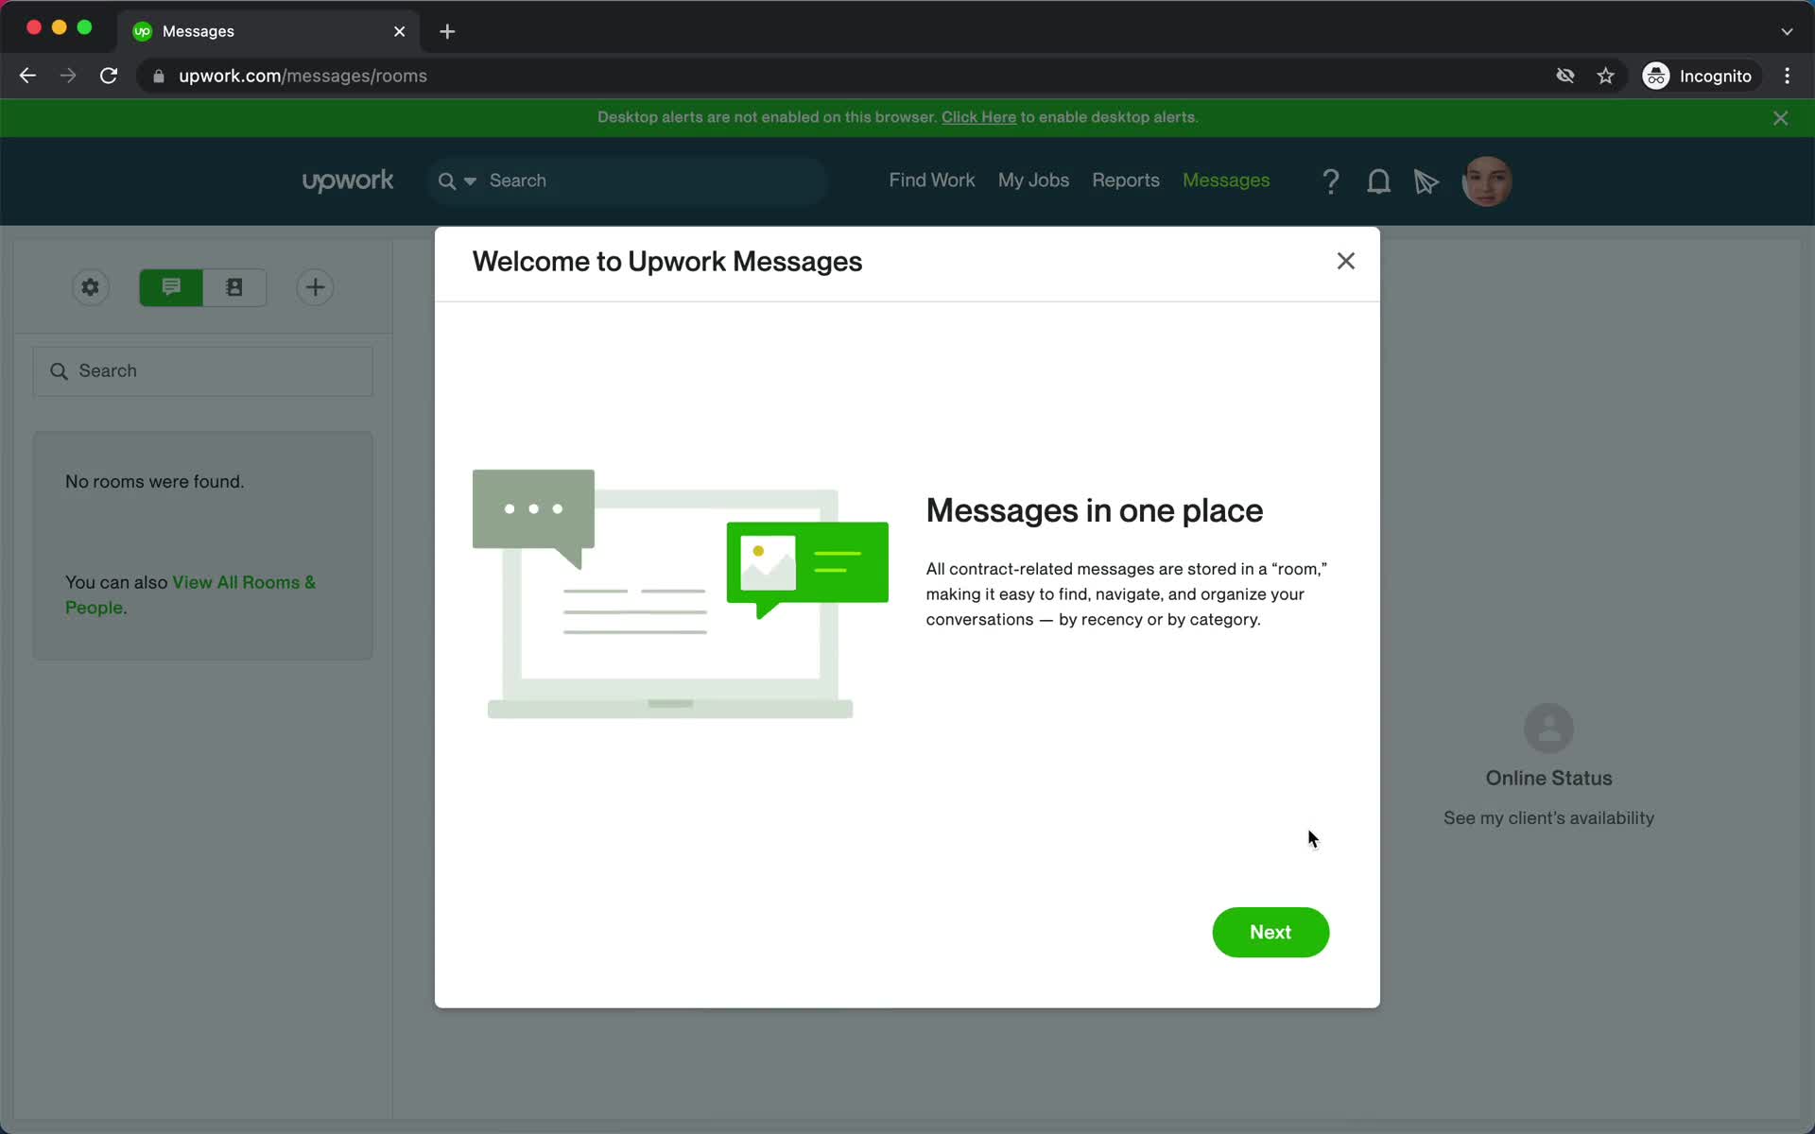The width and height of the screenshot is (1815, 1134).
Task: Go to the Messages nav item
Action: [1226, 180]
